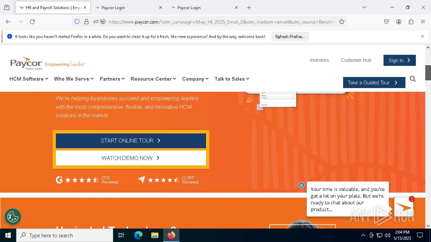Switch to the third Paycor Login tab
Image resolution: width=431 pixels, height=242 pixels.
coord(204,7)
